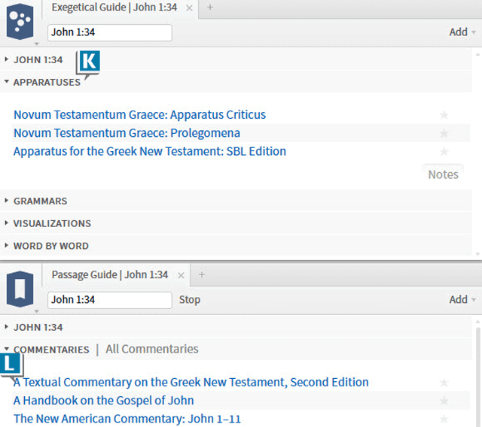482x427 pixels.
Task: Star the Textual Commentary entry
Action: pyautogui.click(x=444, y=383)
